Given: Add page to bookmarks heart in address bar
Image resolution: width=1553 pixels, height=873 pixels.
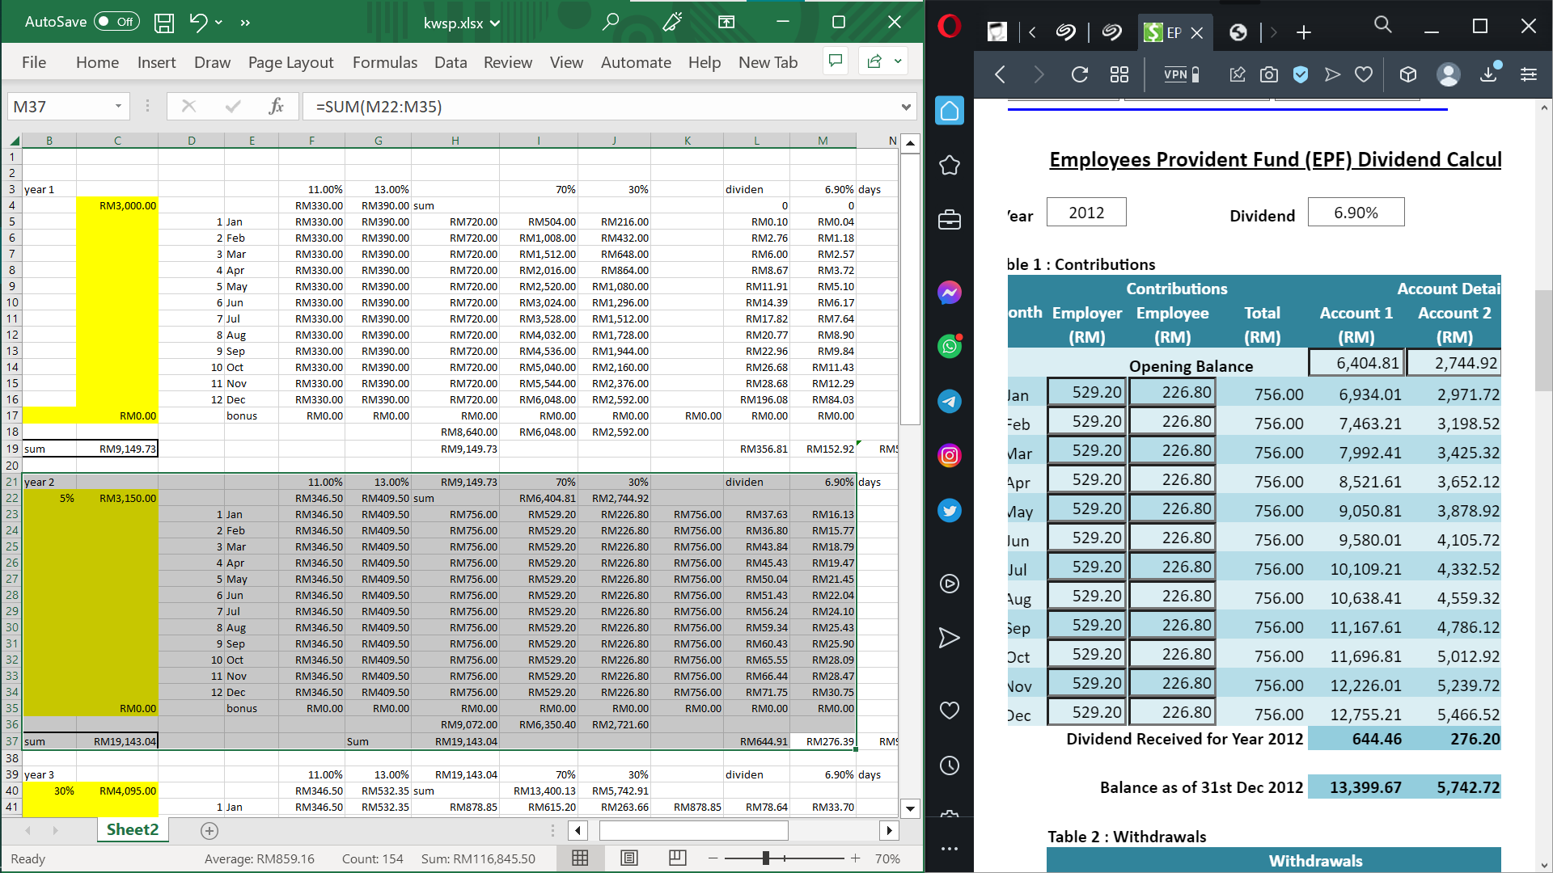Looking at the screenshot, I should (x=1364, y=74).
